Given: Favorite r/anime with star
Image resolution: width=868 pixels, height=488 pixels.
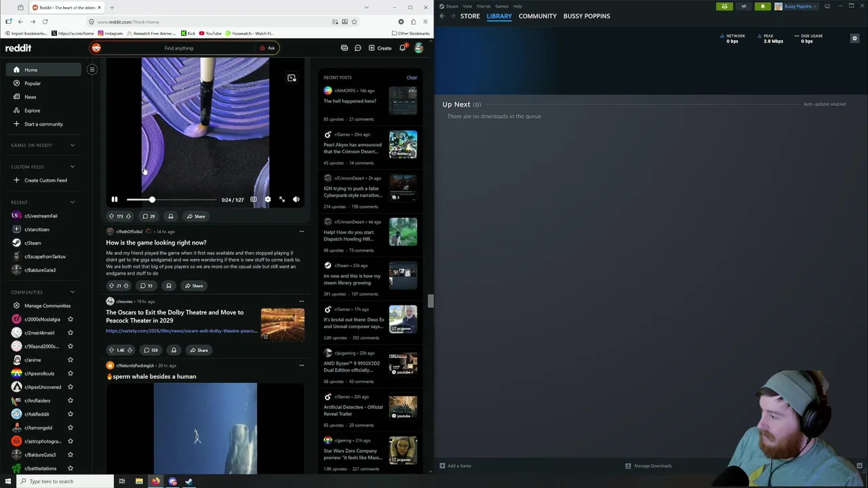Looking at the screenshot, I should coord(70,360).
